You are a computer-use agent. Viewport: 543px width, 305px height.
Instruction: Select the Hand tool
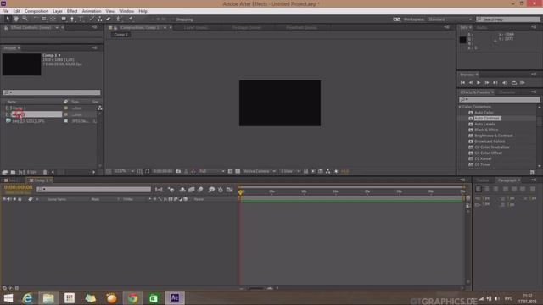16,19
